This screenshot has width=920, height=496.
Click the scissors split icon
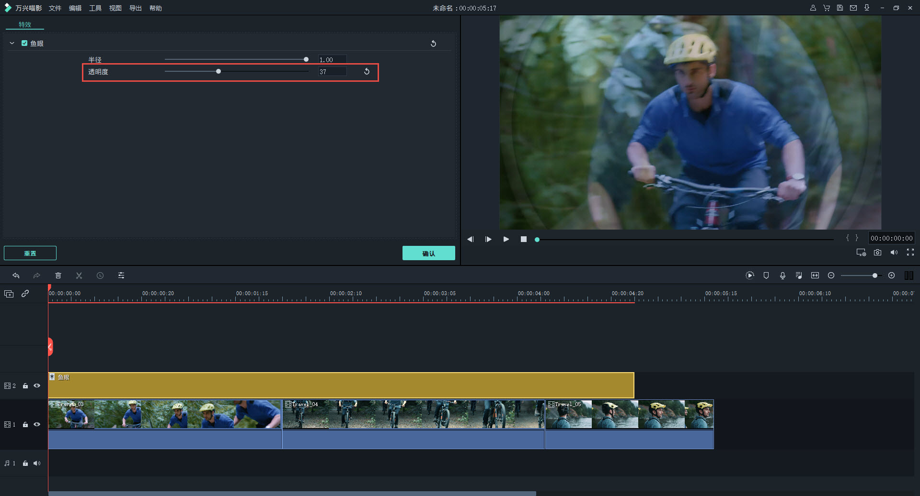(79, 276)
